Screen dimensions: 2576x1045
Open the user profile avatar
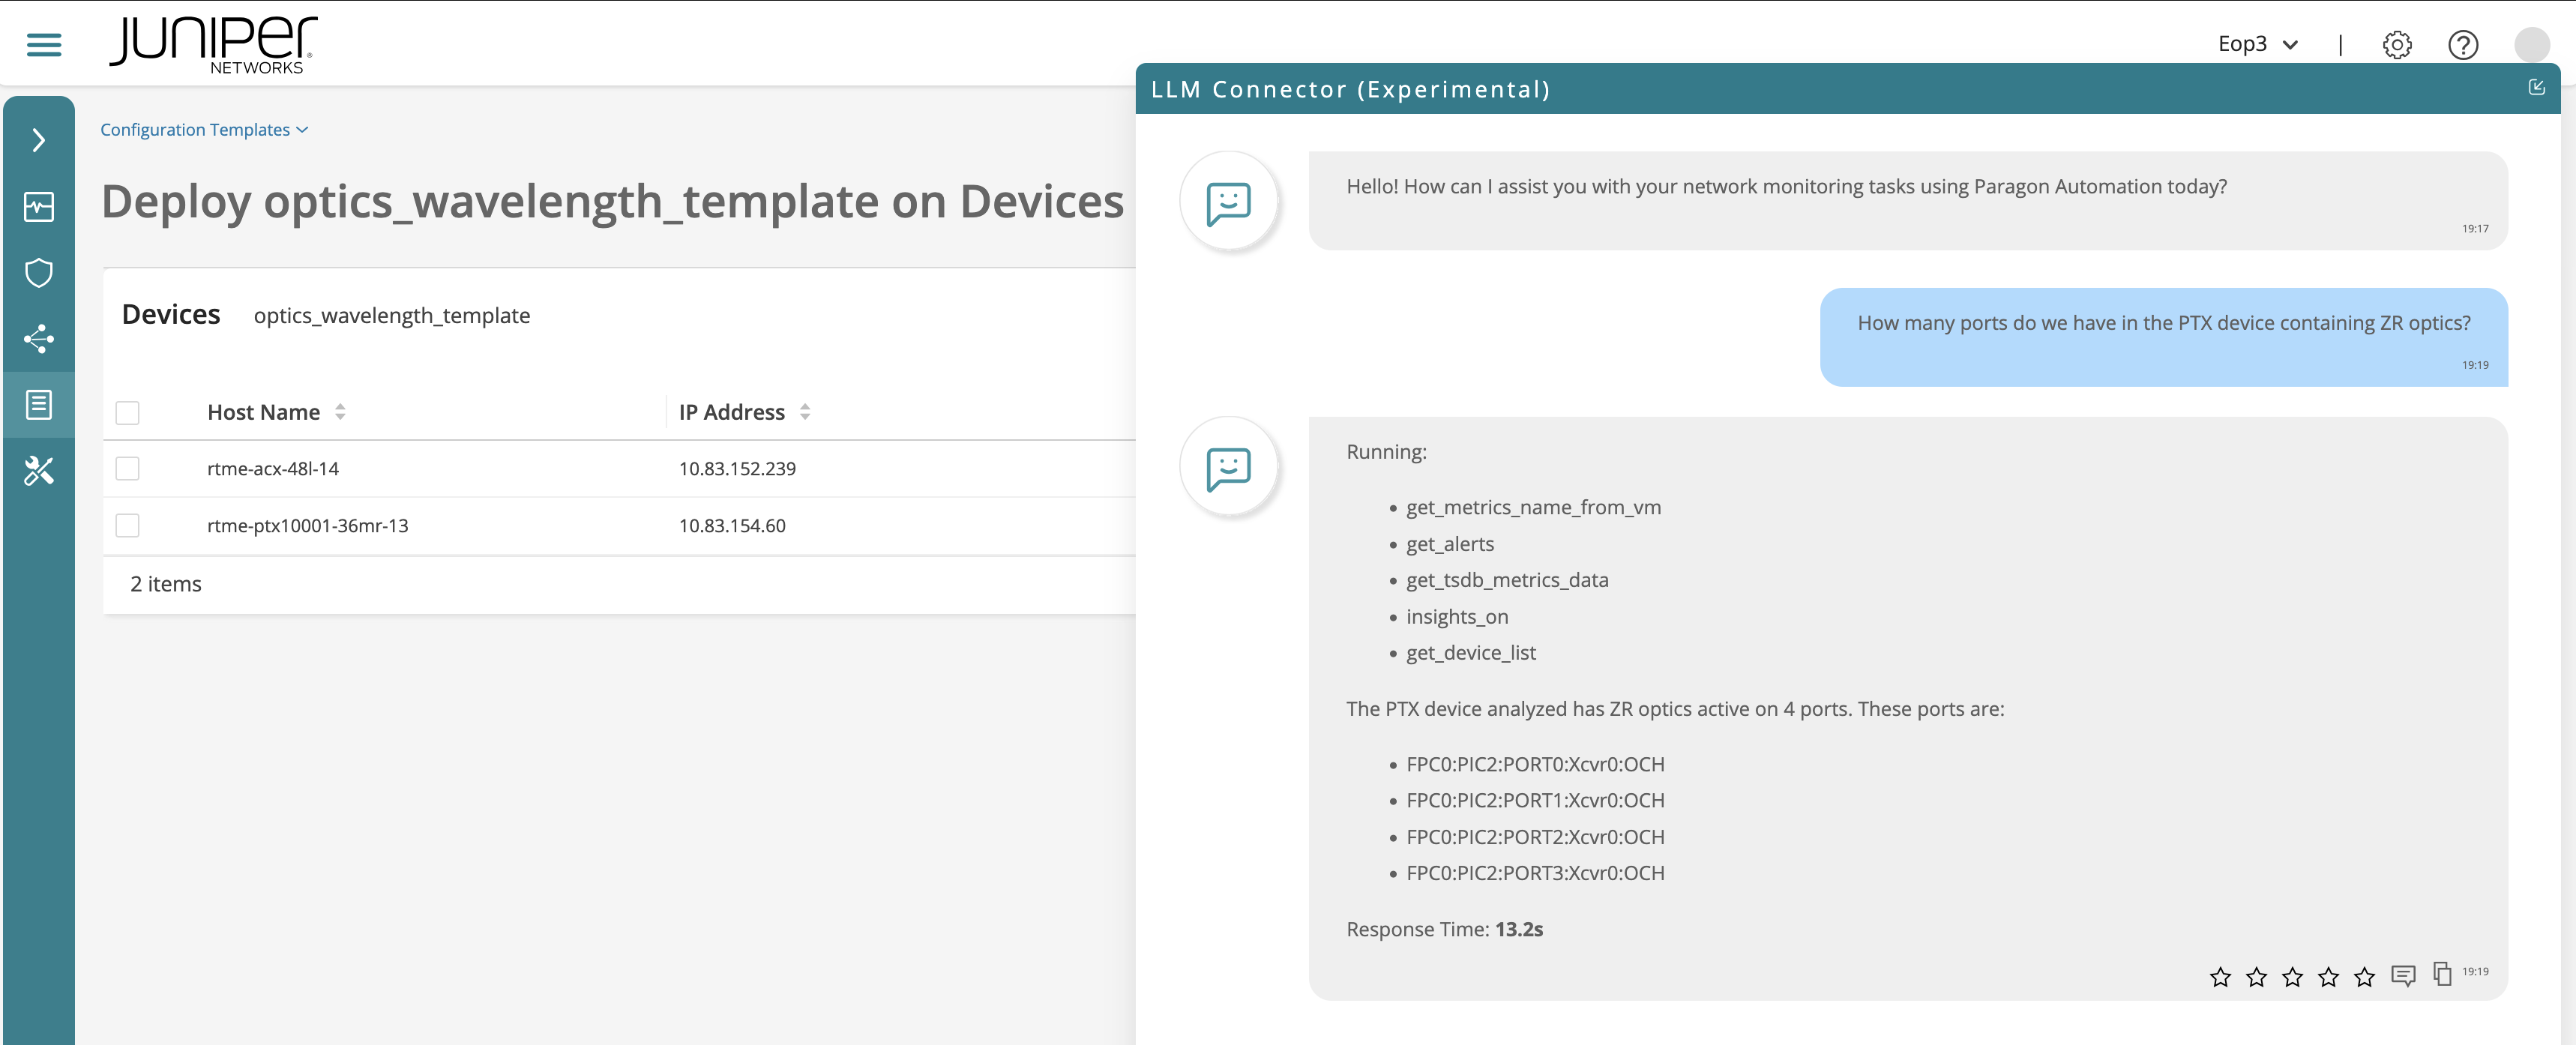(x=2531, y=45)
